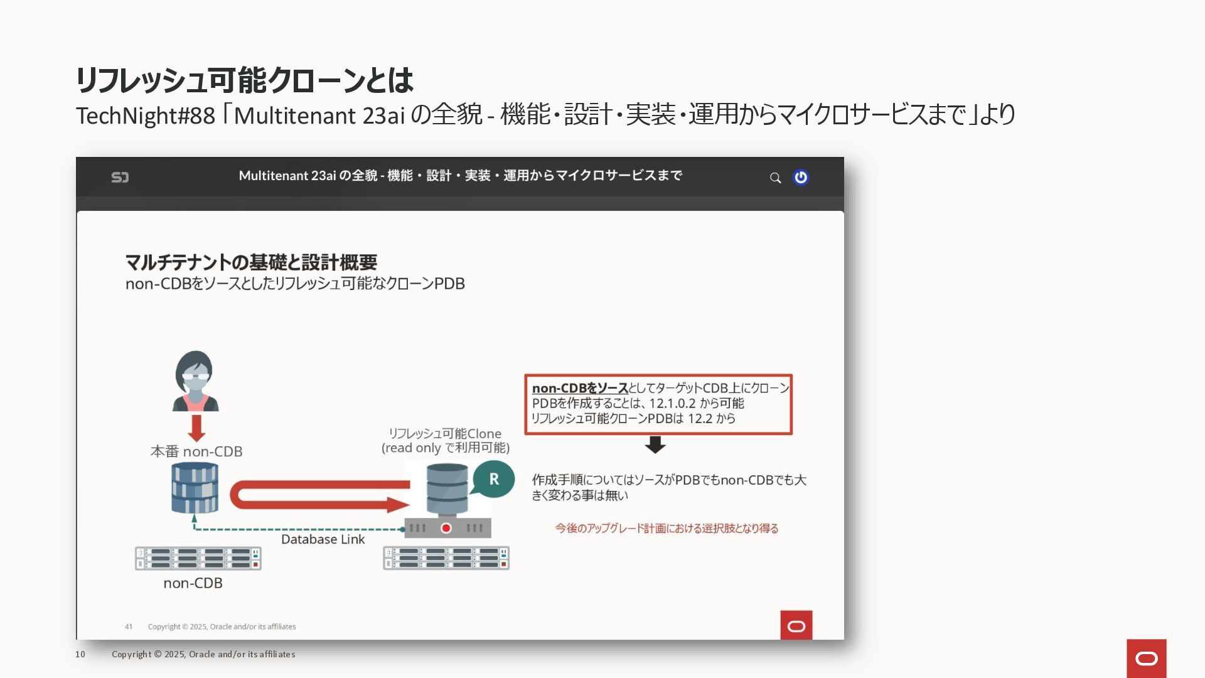This screenshot has width=1205, height=678.
Task: Click page number '10' at bottom left
Action: pos(80,654)
